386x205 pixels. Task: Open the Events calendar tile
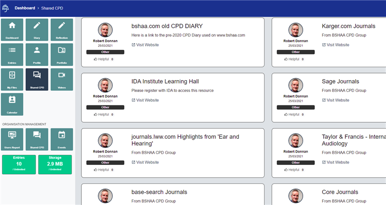click(x=62, y=139)
